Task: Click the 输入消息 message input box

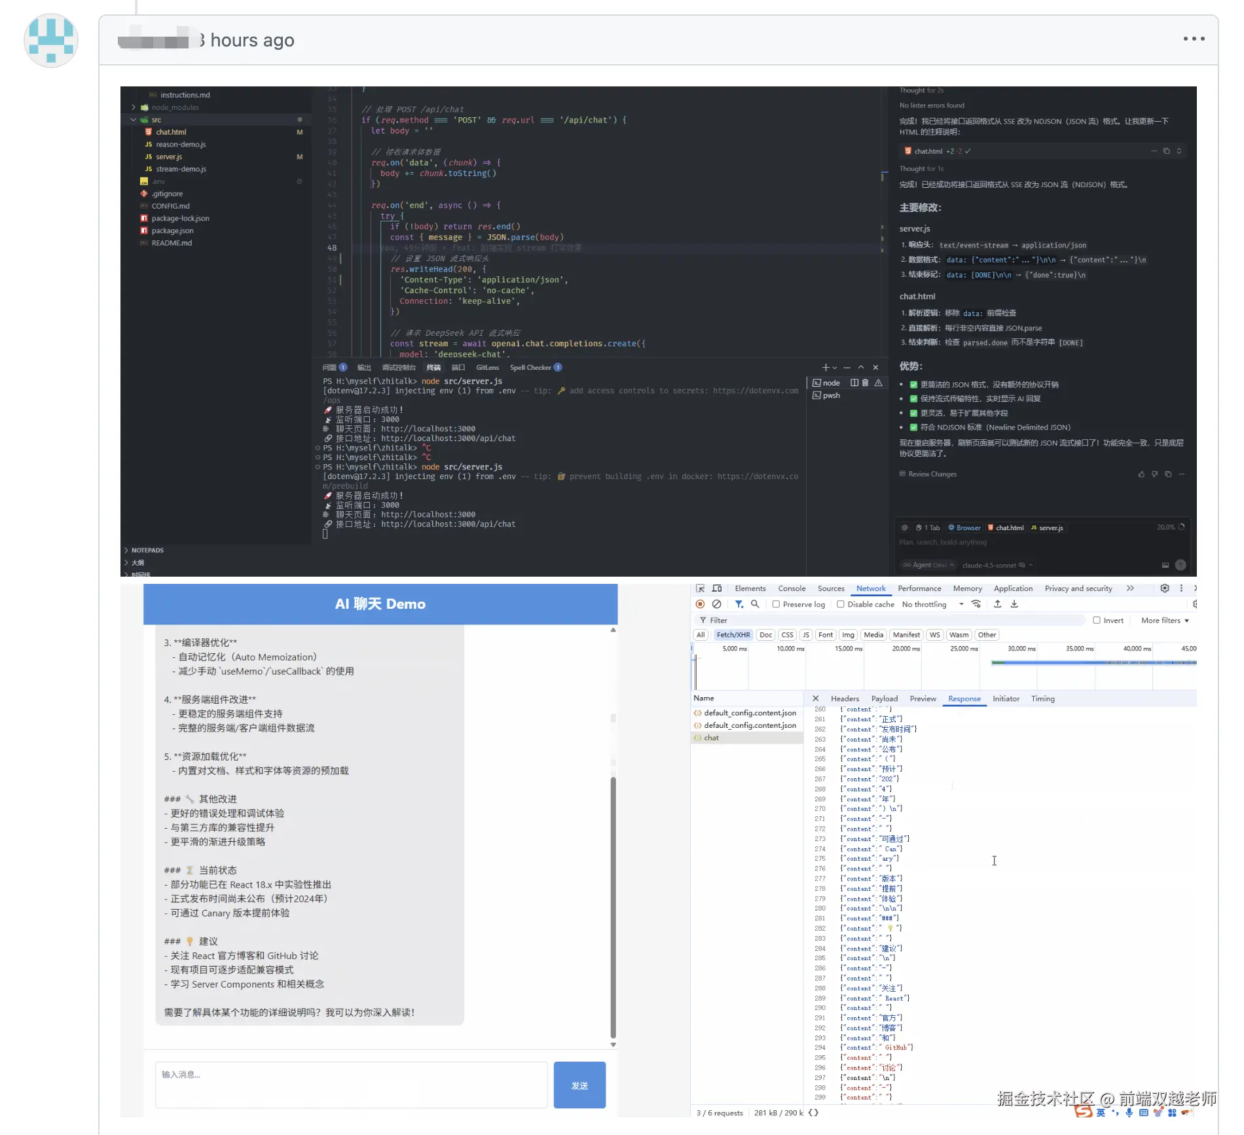Action: tap(351, 1085)
